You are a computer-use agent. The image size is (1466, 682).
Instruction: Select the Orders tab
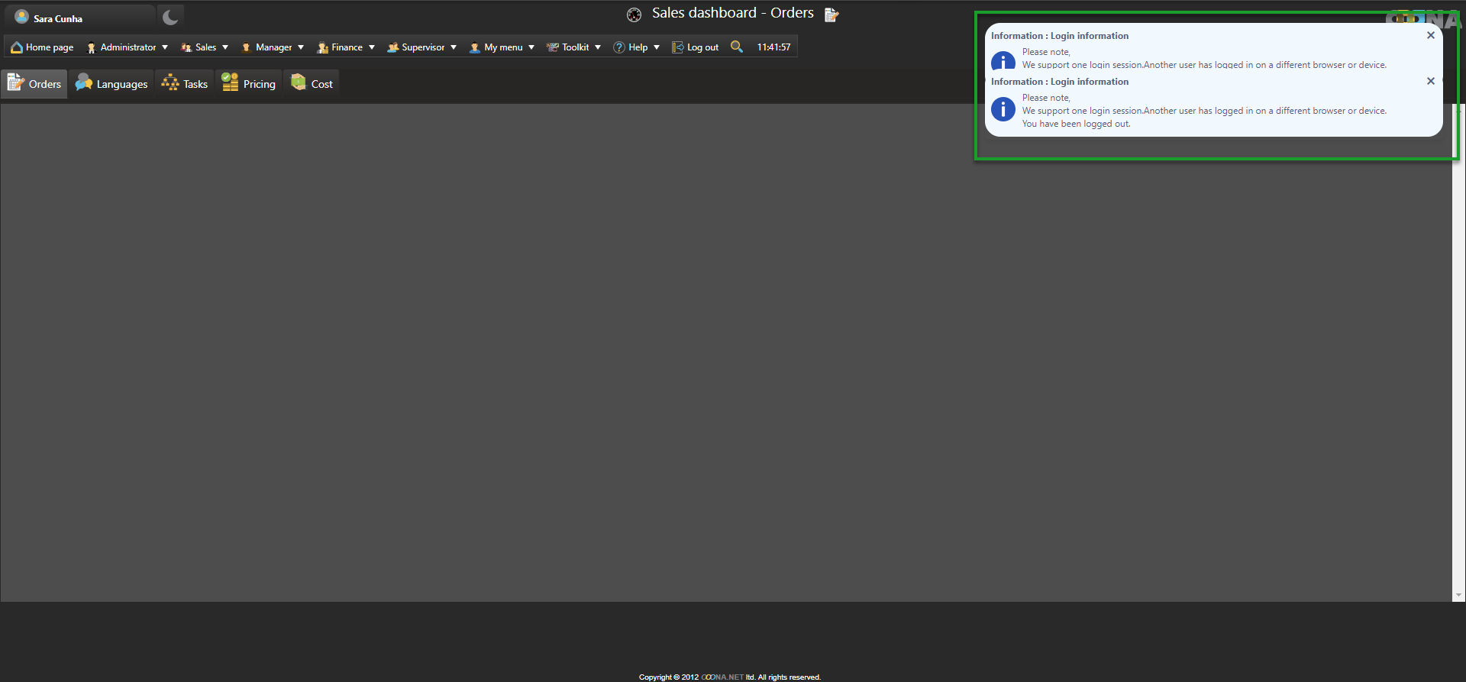coord(35,84)
